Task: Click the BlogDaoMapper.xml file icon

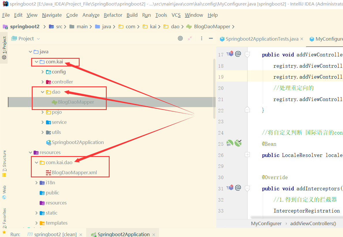Action: click(x=48, y=172)
